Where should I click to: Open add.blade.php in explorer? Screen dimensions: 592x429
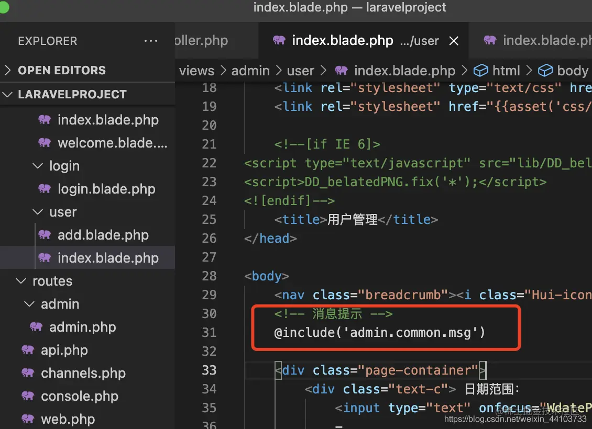(103, 235)
